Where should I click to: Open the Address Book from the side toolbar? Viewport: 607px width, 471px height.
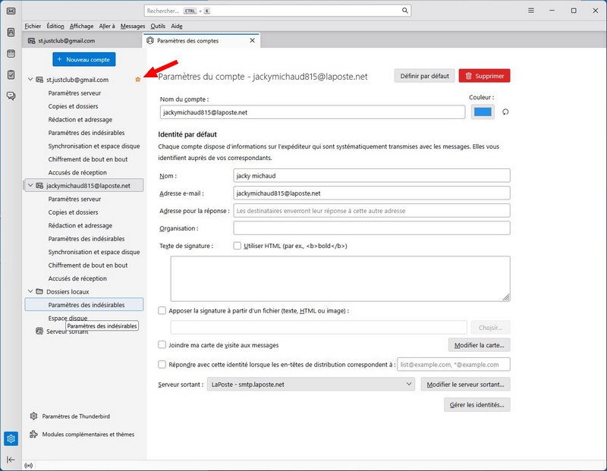(11, 33)
